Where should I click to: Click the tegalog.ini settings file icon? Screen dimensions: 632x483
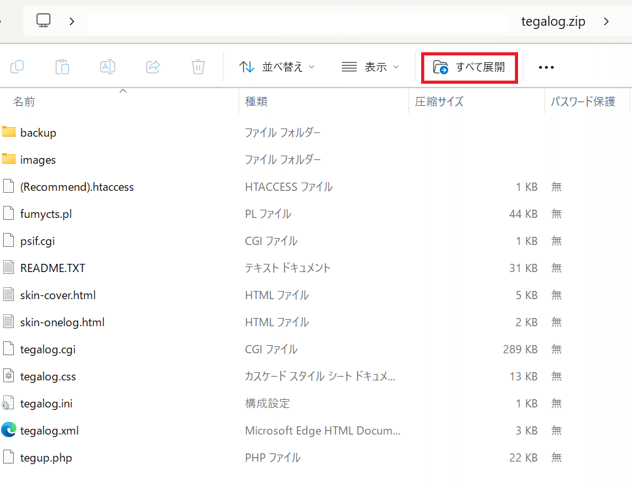coord(8,403)
